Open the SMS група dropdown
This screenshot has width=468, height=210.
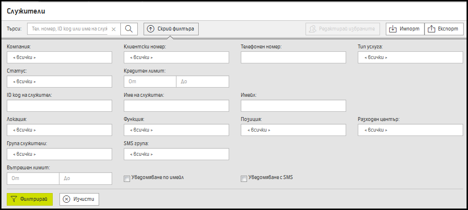point(176,154)
